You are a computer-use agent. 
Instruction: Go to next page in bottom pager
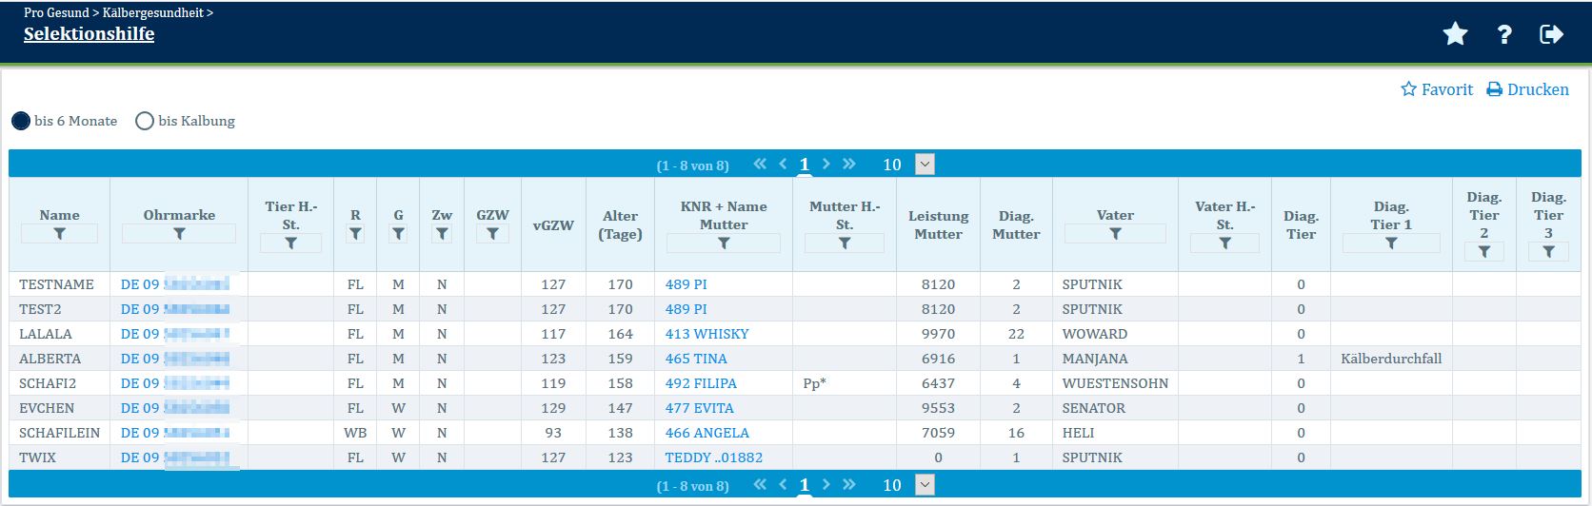click(x=826, y=484)
